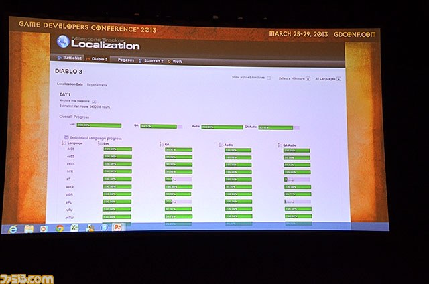Select the frFR language row label
Screen dimensions: 429x284
(x=70, y=171)
